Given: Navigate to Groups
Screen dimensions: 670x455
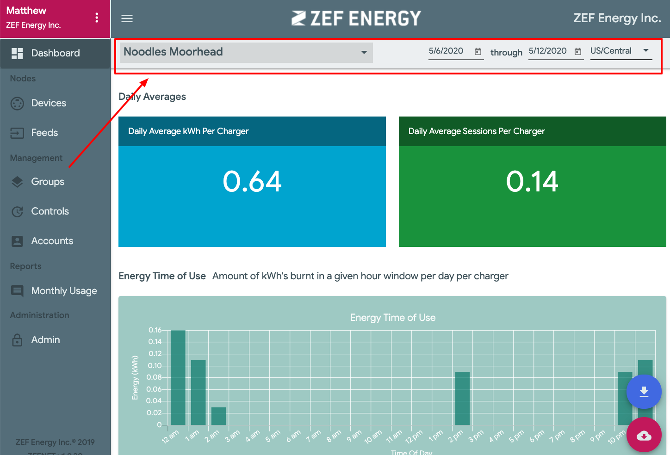Looking at the screenshot, I should click(56, 182).
